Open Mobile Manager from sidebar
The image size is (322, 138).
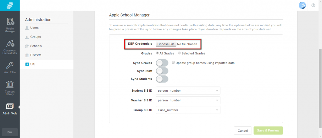[x=10, y=25]
